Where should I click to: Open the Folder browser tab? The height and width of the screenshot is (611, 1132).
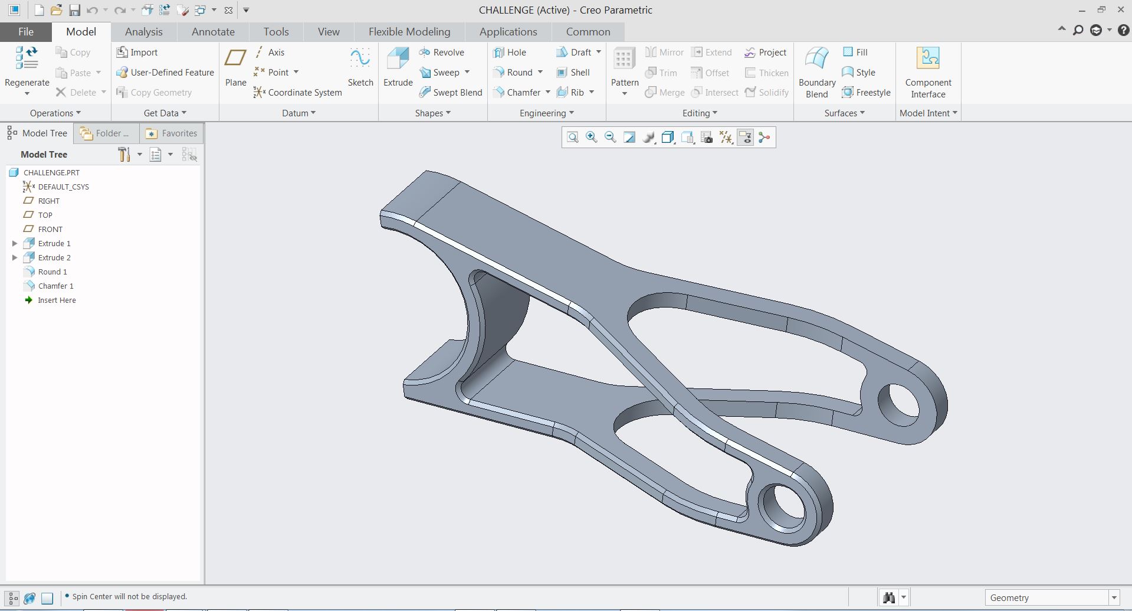(106, 133)
